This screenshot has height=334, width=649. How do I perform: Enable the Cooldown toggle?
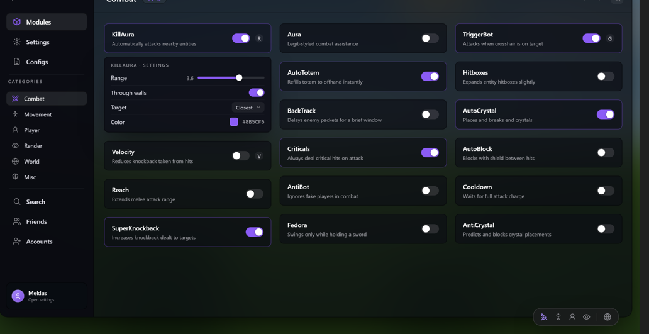[x=606, y=191]
